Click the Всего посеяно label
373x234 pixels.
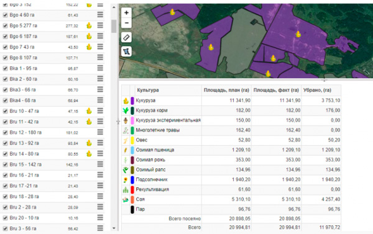coord(185,218)
